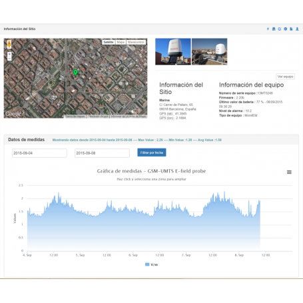The image size is (303, 303).
Task: Click the 'Nivel de alarma' 10.2 line
Action: click(235, 111)
